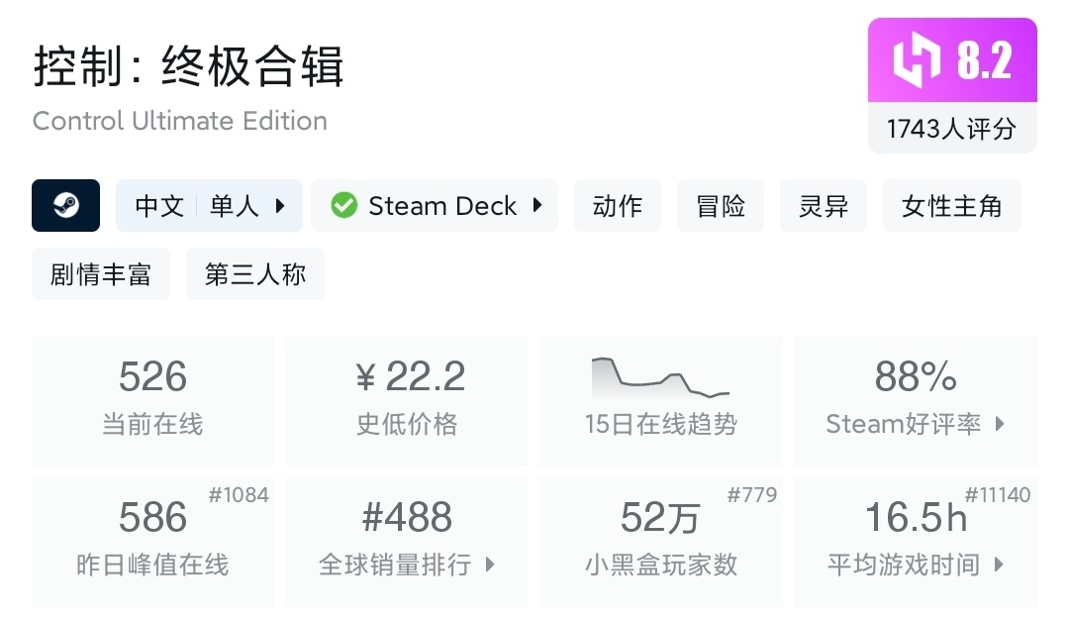This screenshot has height=619, width=1069.
Task: Open the 52万 小黑盒玩家数 card
Action: (660, 541)
